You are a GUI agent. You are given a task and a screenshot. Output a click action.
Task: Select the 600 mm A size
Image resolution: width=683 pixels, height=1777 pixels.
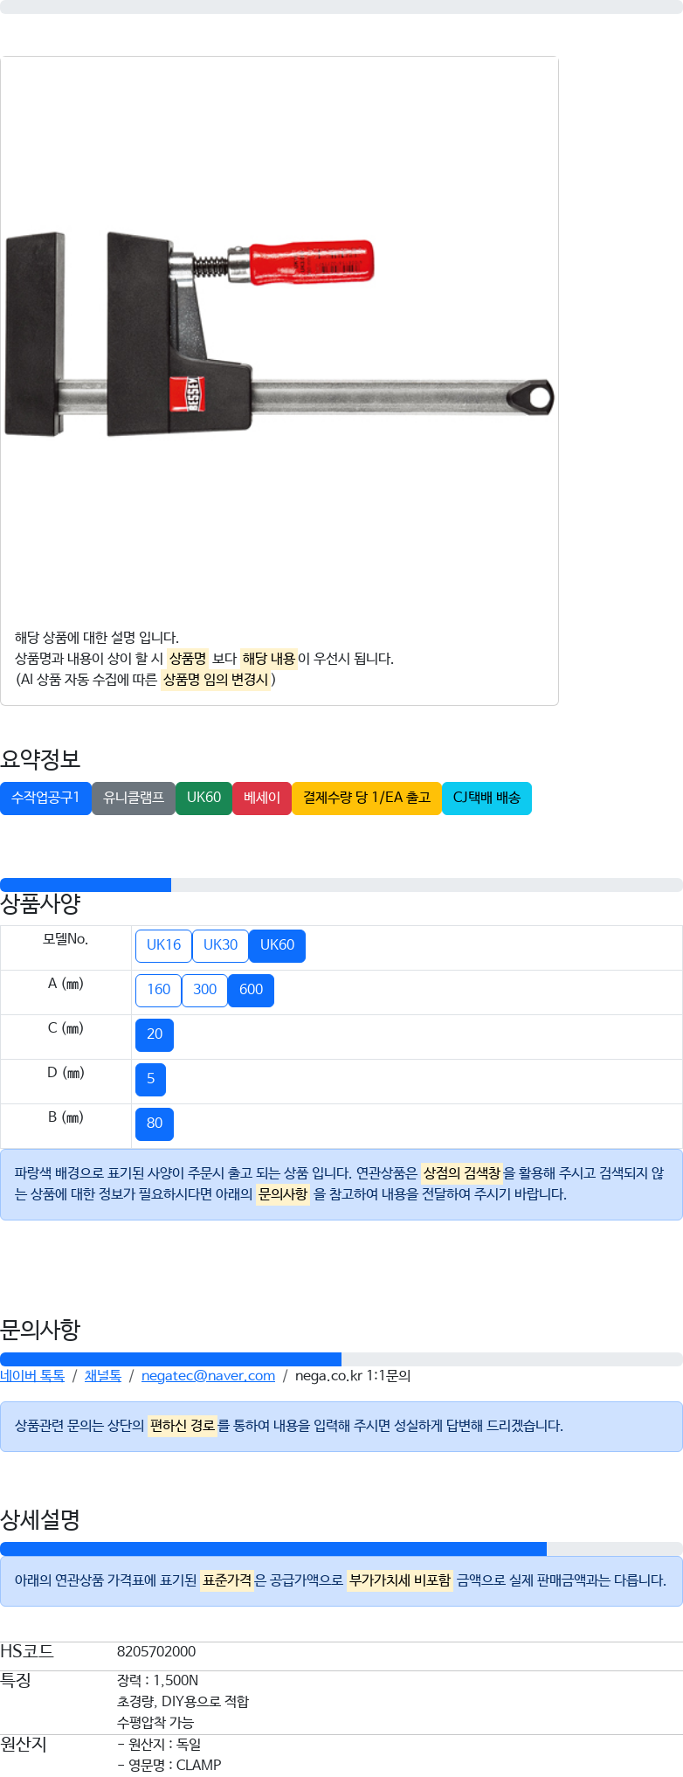click(251, 990)
